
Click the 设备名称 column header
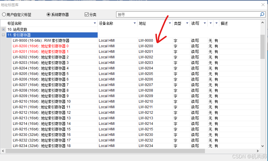[106, 23]
